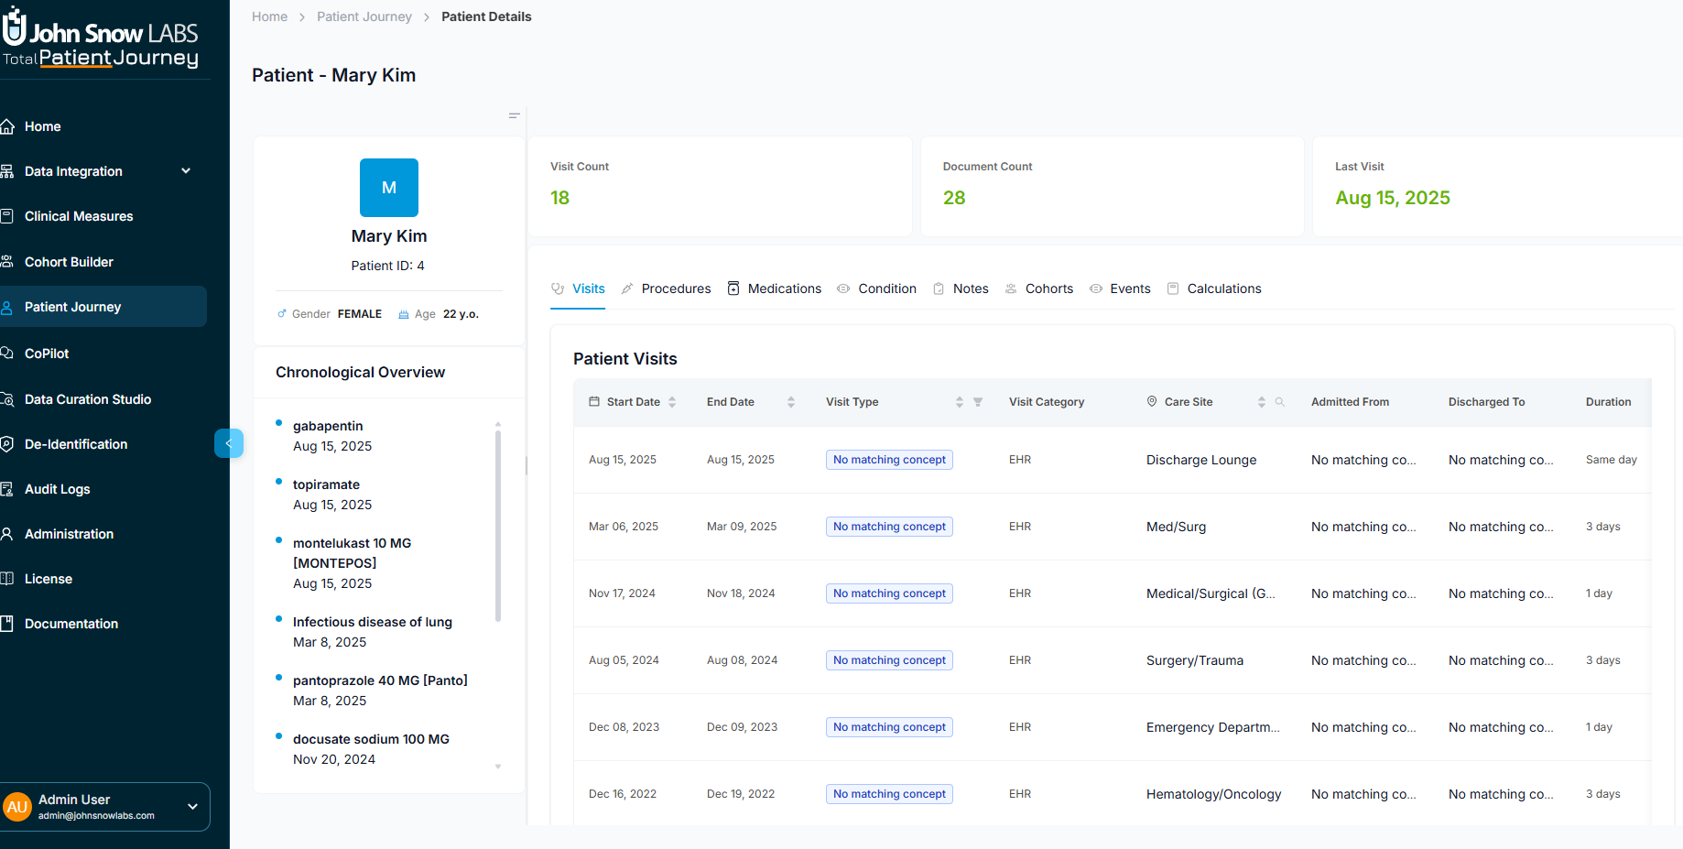The height and width of the screenshot is (849, 1683).
Task: Toggle sorting on the Start Date column
Action: (673, 401)
